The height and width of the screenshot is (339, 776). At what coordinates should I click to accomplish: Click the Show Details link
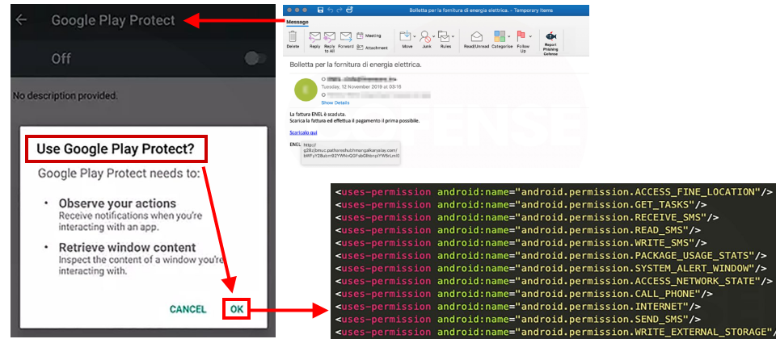point(335,103)
